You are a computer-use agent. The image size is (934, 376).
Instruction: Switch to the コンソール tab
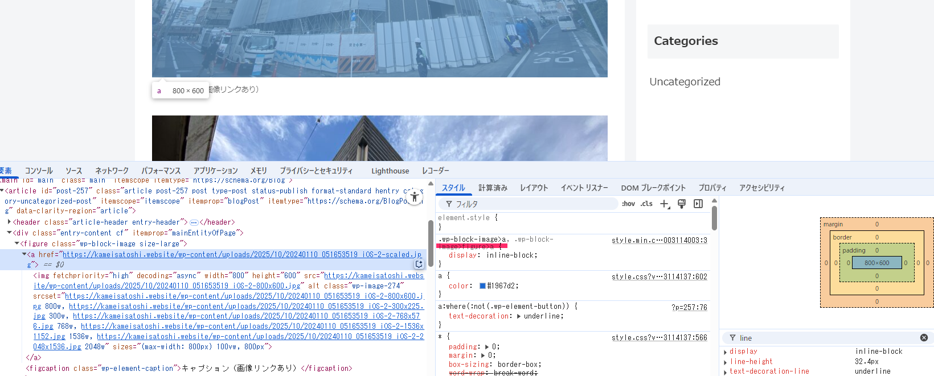coord(39,171)
